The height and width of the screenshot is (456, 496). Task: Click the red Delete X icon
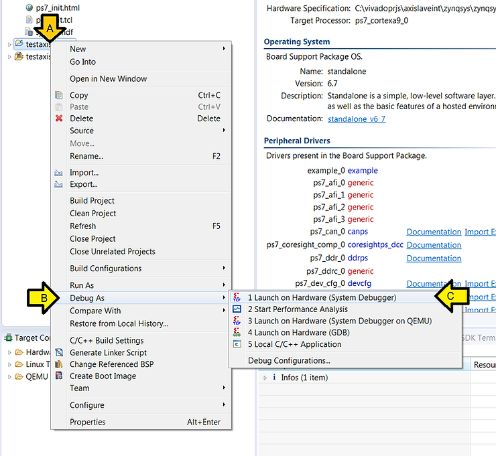point(59,119)
